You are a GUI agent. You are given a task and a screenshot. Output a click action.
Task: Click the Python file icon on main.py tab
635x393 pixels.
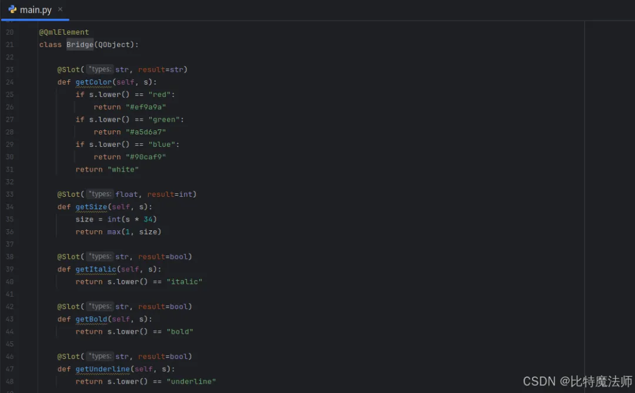[12, 9]
